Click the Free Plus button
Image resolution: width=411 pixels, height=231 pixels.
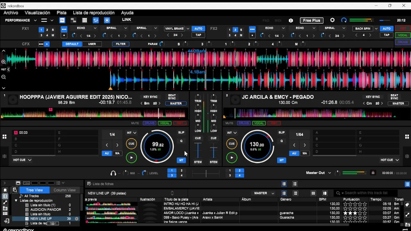pyautogui.click(x=312, y=20)
